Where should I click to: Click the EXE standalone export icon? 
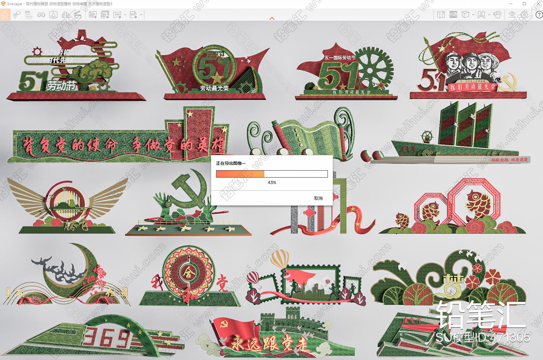[133, 14]
